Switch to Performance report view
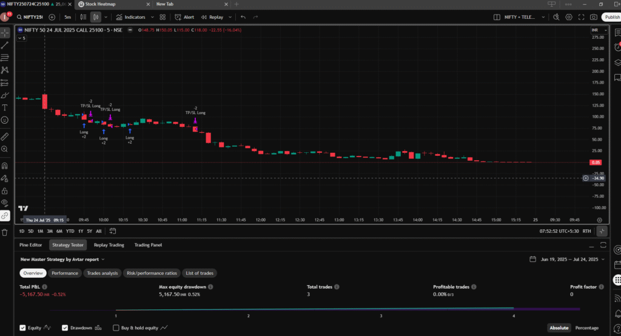 coord(65,273)
